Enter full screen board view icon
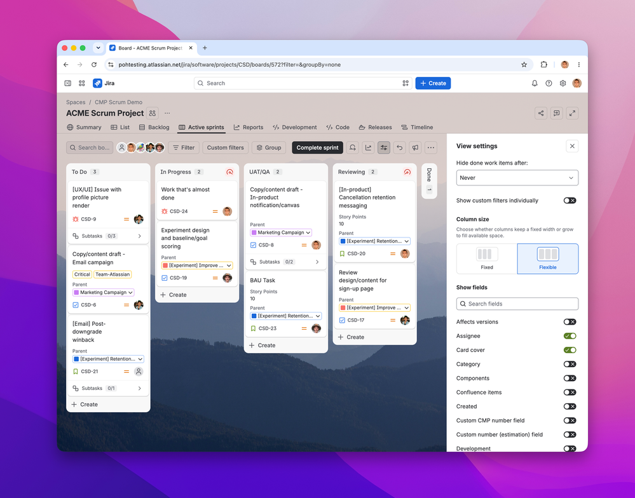Viewport: 635px width, 498px height. pos(572,113)
